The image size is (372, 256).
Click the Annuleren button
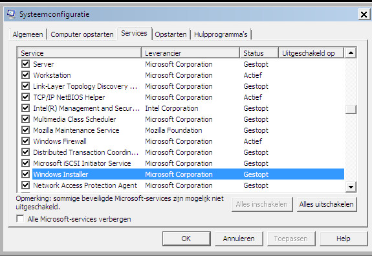point(239,239)
